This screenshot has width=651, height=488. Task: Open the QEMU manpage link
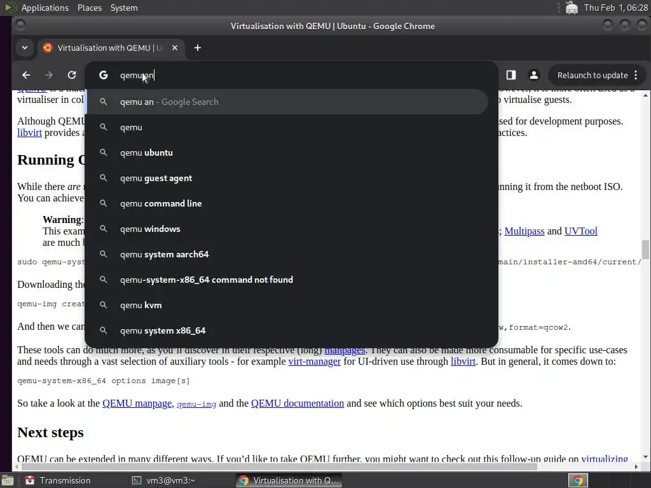pos(137,403)
